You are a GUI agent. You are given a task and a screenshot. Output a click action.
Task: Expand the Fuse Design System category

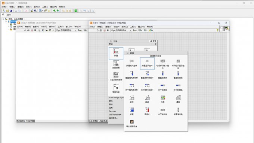click(116, 98)
